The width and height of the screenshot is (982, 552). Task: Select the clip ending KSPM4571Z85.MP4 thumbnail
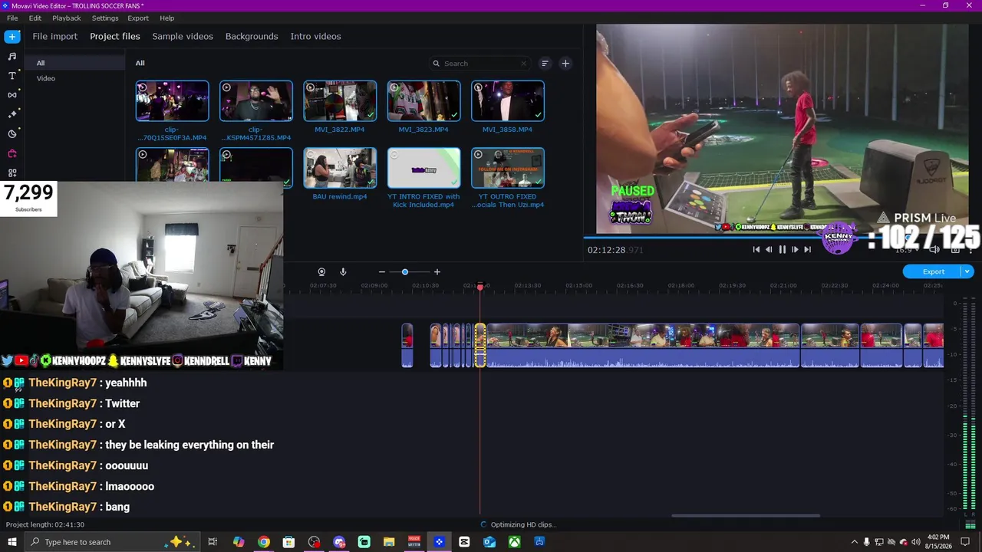pyautogui.click(x=256, y=101)
